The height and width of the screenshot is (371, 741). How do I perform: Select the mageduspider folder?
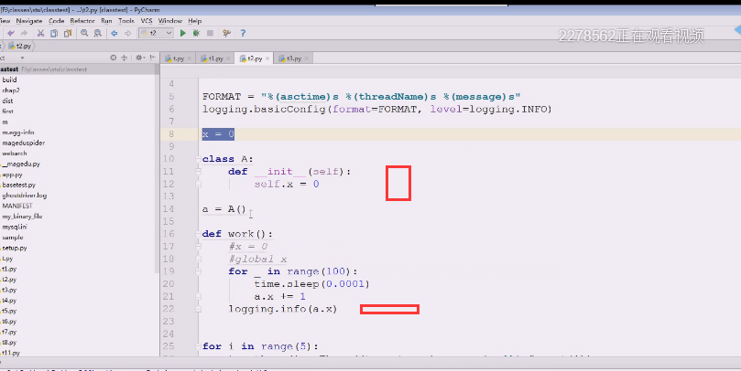coord(23,143)
